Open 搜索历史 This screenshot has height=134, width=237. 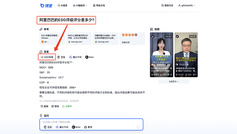pos(167,5)
